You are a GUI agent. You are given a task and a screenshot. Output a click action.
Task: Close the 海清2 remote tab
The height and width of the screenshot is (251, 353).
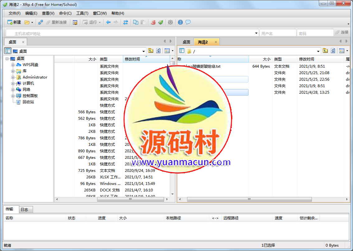(x=215, y=42)
